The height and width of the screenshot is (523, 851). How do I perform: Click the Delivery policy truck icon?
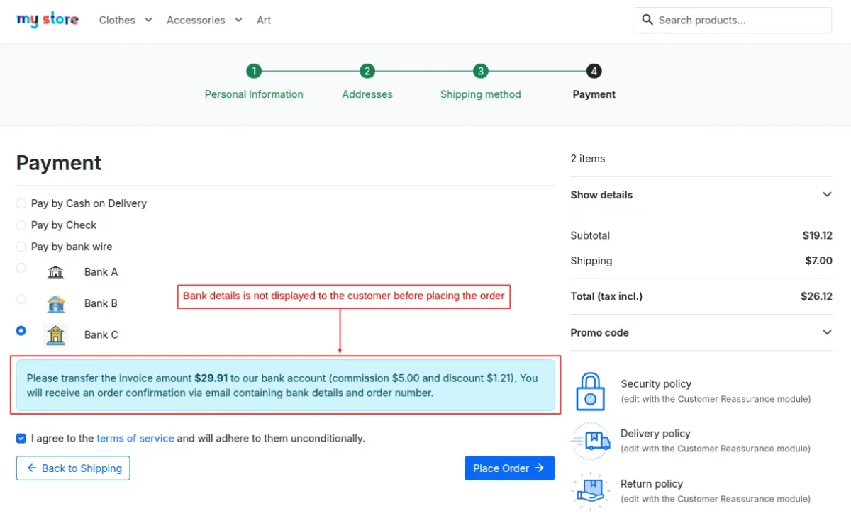pos(590,441)
